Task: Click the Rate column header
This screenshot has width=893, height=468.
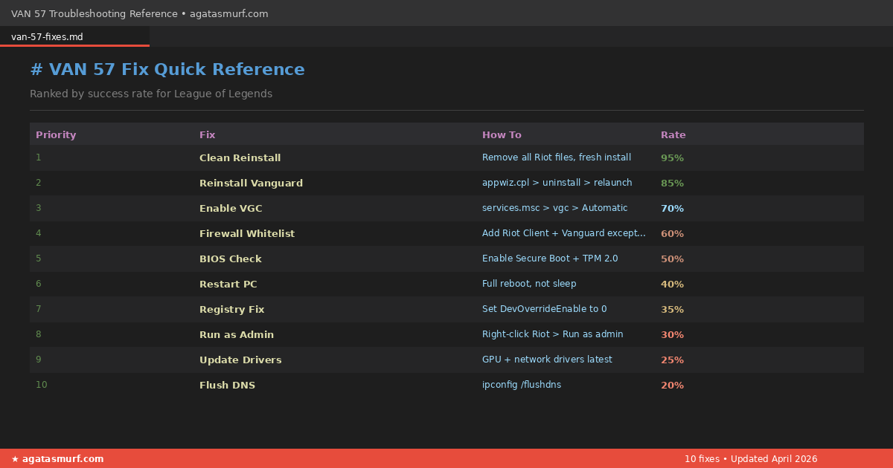Action: click(673, 135)
